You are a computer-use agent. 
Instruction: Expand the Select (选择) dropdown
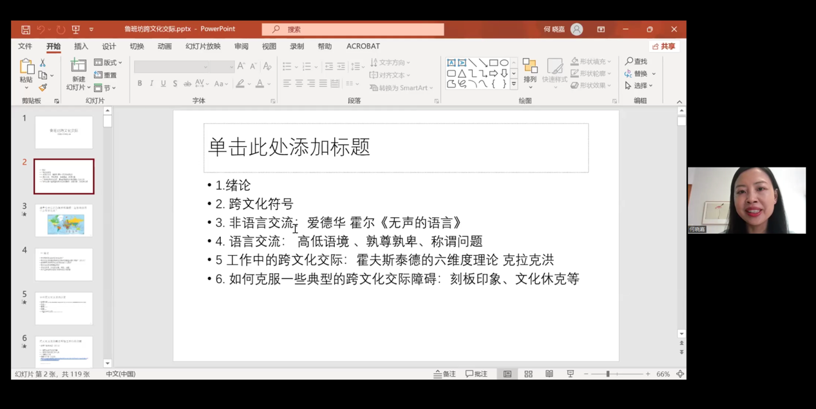point(639,86)
